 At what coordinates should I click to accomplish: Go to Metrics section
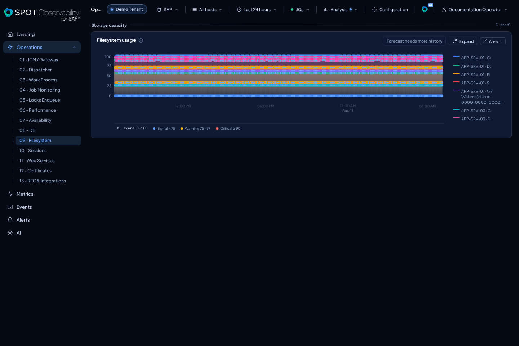click(42, 194)
